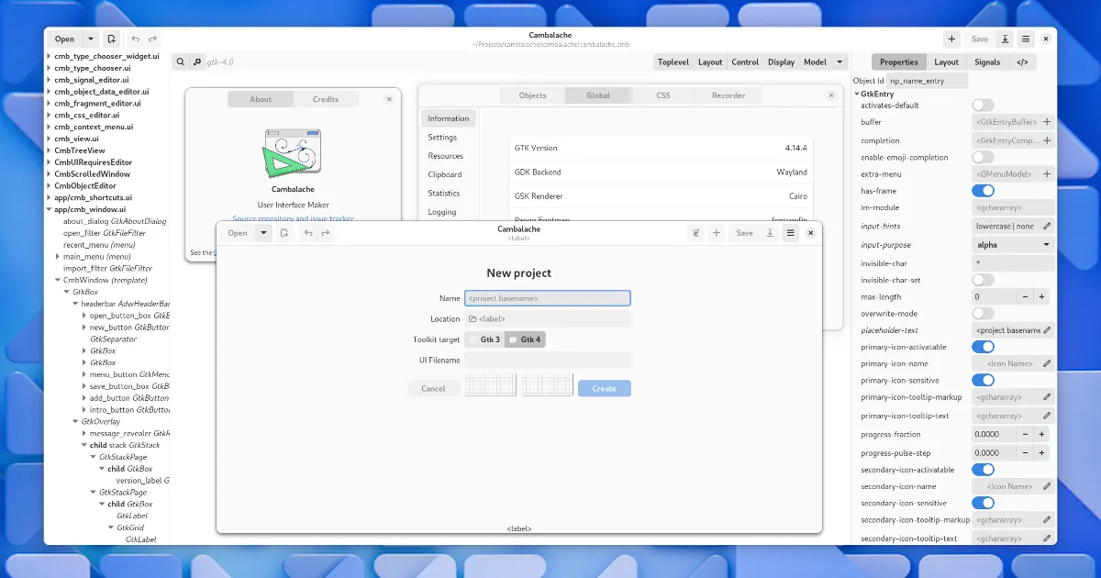
Task: Click the undo arrow in main header
Action: [x=136, y=39]
